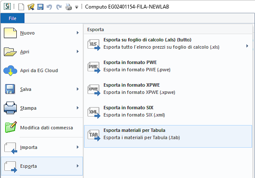Image resolution: width=255 pixels, height=178 pixels.
Task: Select the File tab
Action: tap(12, 18)
